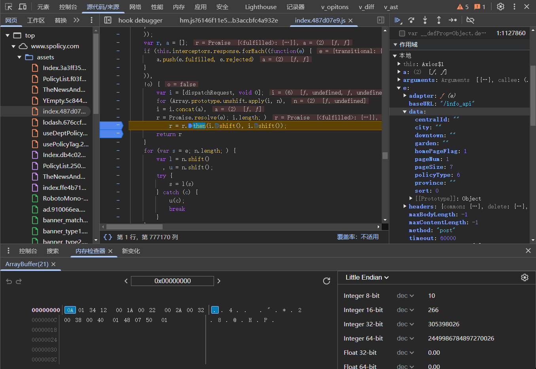Screen dimensions: 536x369
Task: Collapse the data object in scope
Action: [405, 112]
